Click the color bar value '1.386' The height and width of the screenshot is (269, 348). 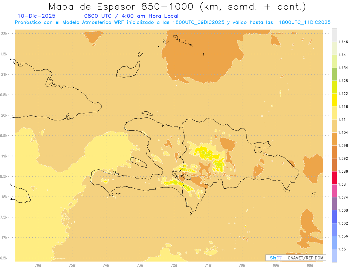(343, 171)
